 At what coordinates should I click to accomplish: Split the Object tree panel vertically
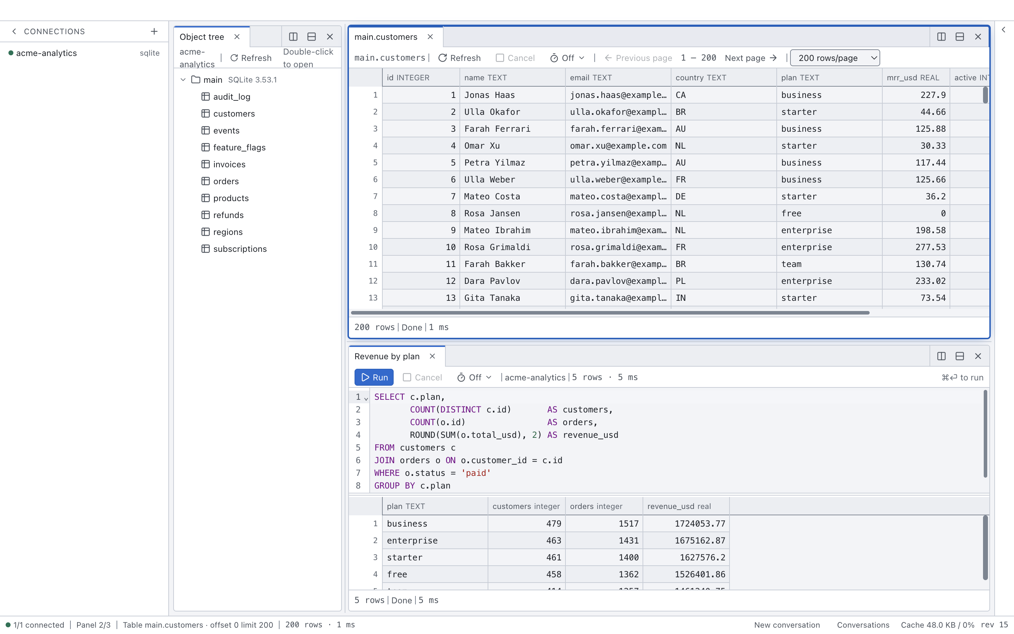pyautogui.click(x=293, y=37)
